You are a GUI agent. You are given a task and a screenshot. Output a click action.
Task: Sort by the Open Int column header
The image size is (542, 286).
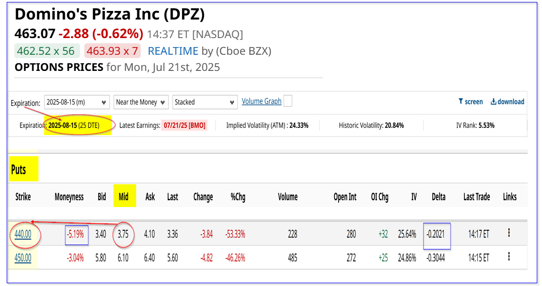[x=345, y=197]
